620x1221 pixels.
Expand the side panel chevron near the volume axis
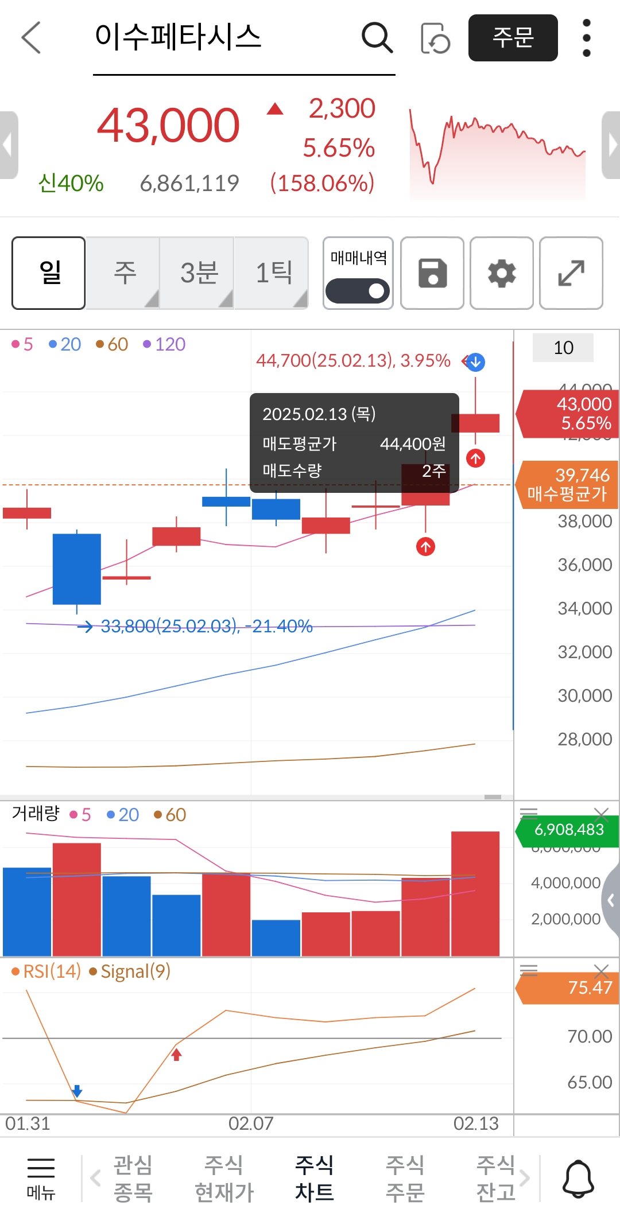click(611, 901)
